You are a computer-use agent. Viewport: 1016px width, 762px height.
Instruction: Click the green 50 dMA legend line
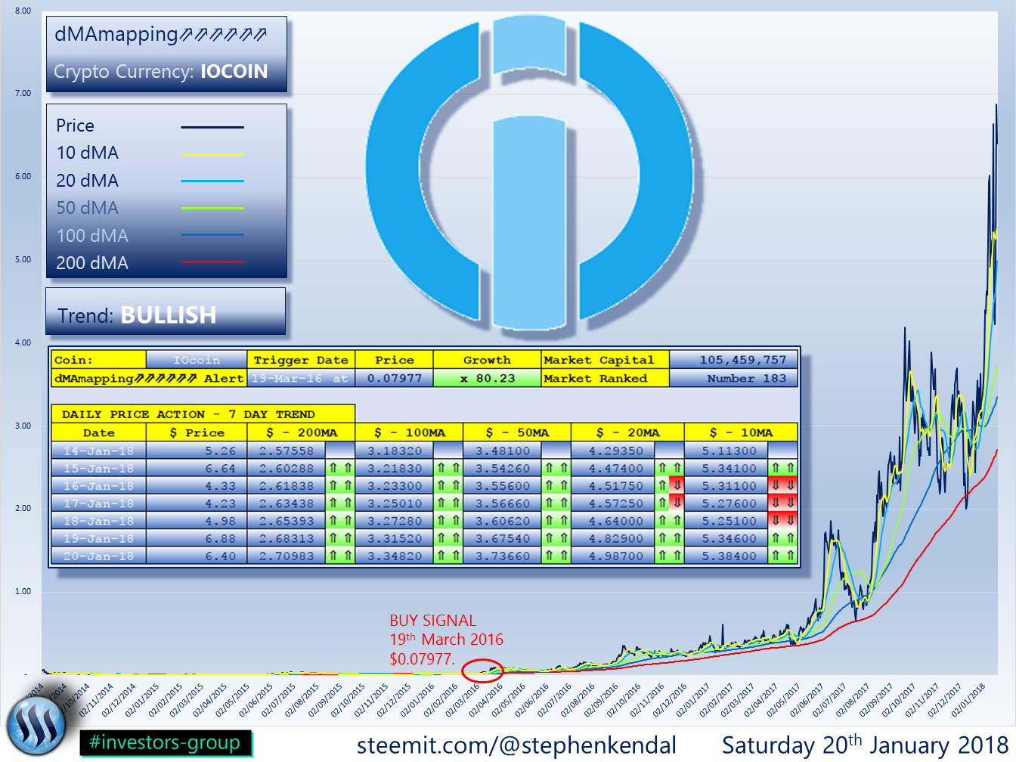coord(212,208)
